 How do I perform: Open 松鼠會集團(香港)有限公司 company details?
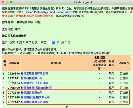pyautogui.click(x=37, y=88)
